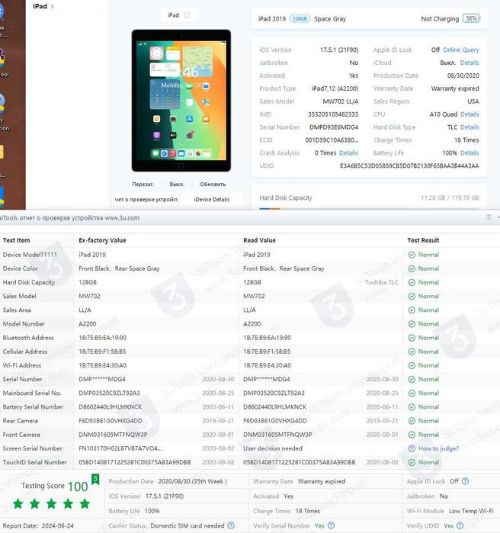Switch to the iDevice Details tab
This screenshot has height=533, width=500.
(x=212, y=200)
